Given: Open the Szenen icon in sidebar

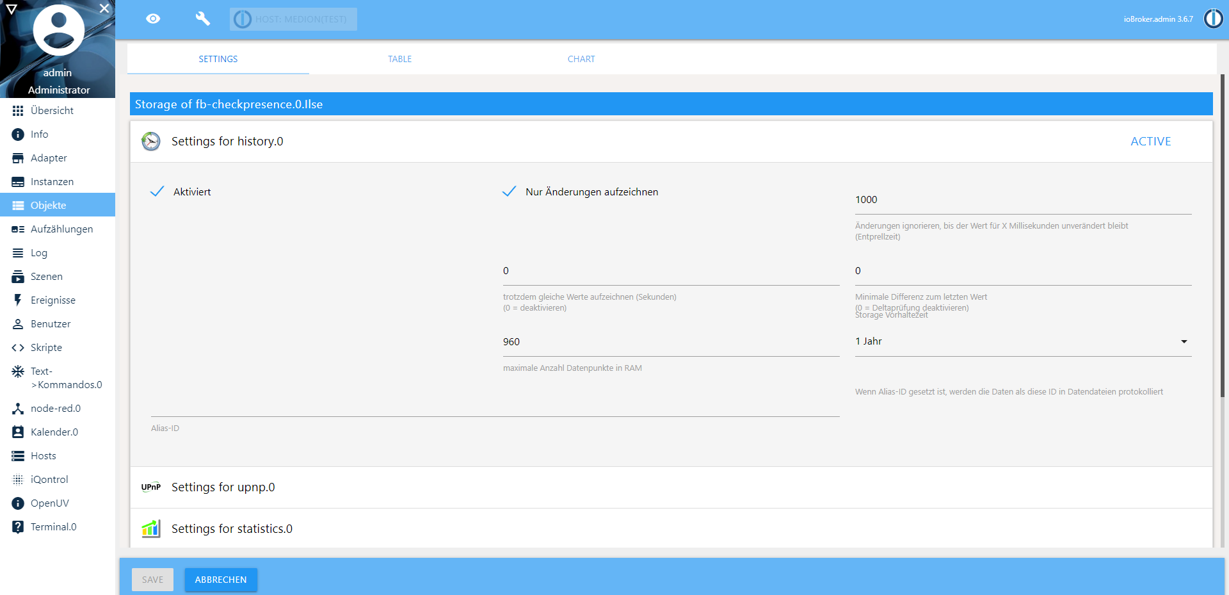Looking at the screenshot, I should pos(18,277).
